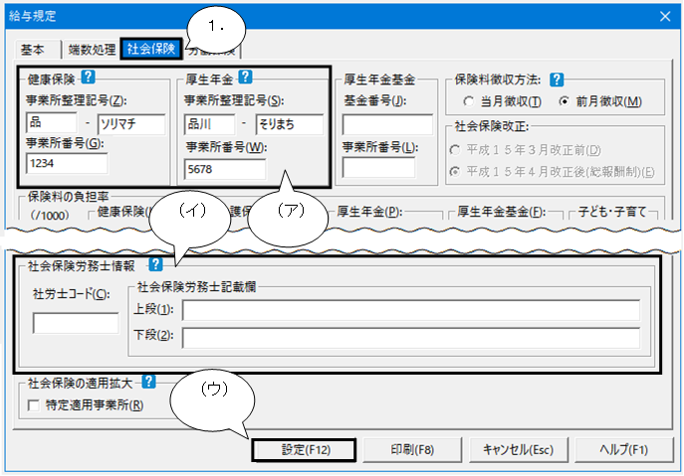Click help icon next to 厚生年金
The width and height of the screenshot is (684, 476).
point(247,78)
